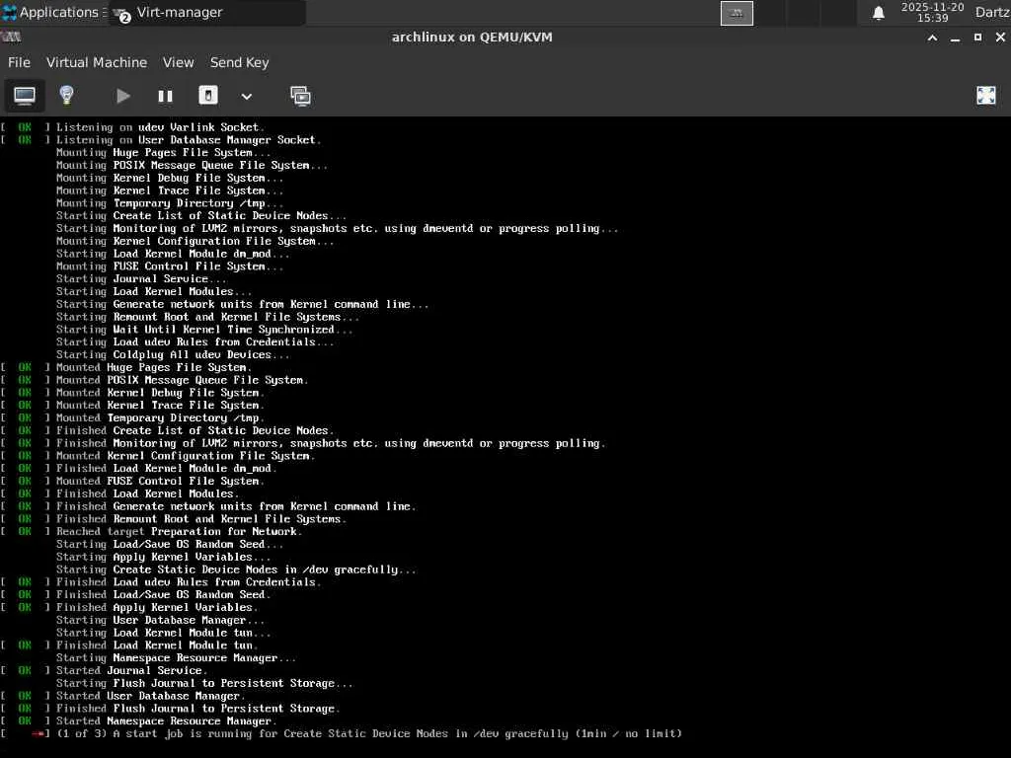Viewport: 1011px width, 758px height.
Task: Open the Send Key menu
Action: click(239, 62)
